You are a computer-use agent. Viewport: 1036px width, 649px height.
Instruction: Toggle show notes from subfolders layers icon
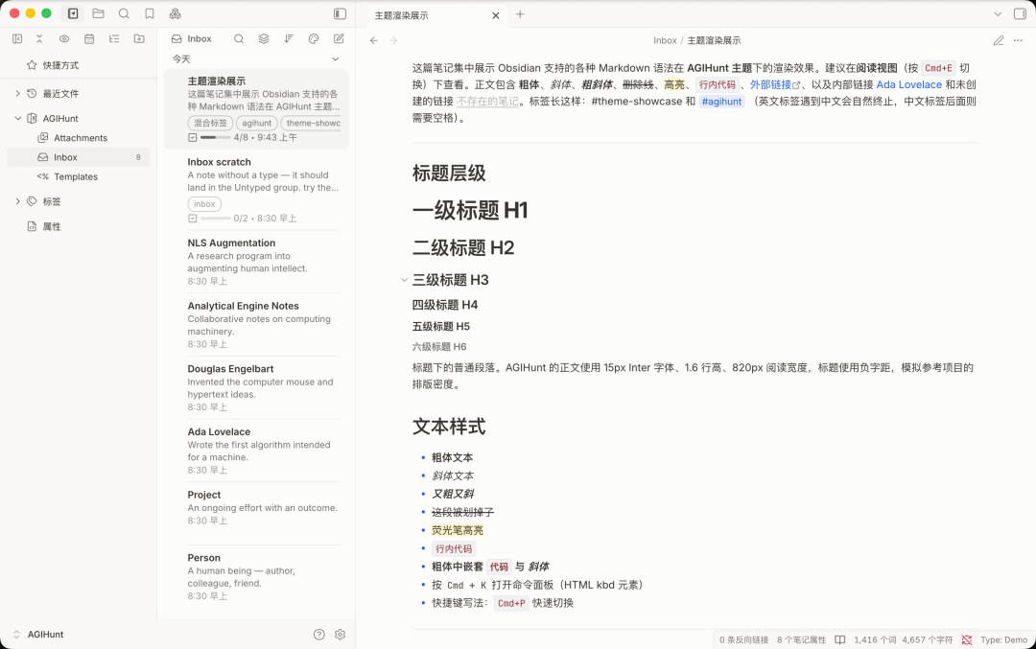(x=264, y=39)
